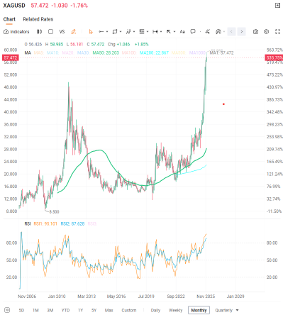The image size is (283, 315).
Task: Toggle the MA200 moving average label
Action: (154, 52)
